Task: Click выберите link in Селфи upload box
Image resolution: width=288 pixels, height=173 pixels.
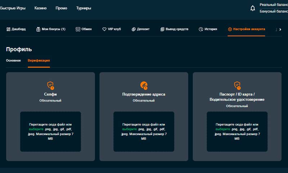Action: pos(36,129)
